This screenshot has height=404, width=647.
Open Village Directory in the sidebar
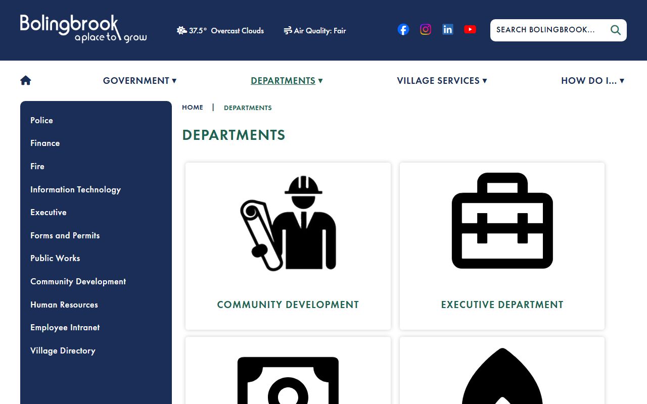click(x=63, y=350)
